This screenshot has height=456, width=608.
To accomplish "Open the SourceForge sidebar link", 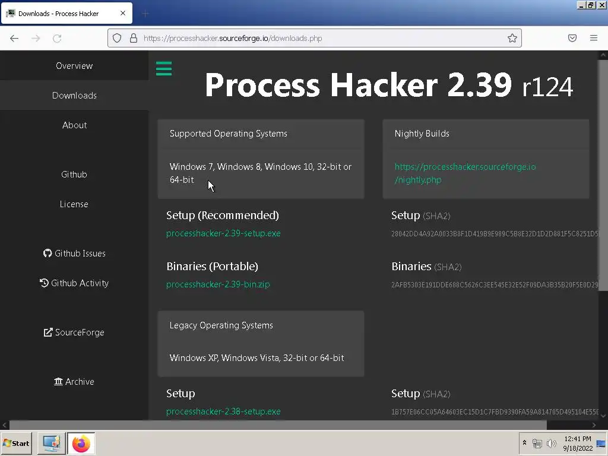I will [74, 332].
